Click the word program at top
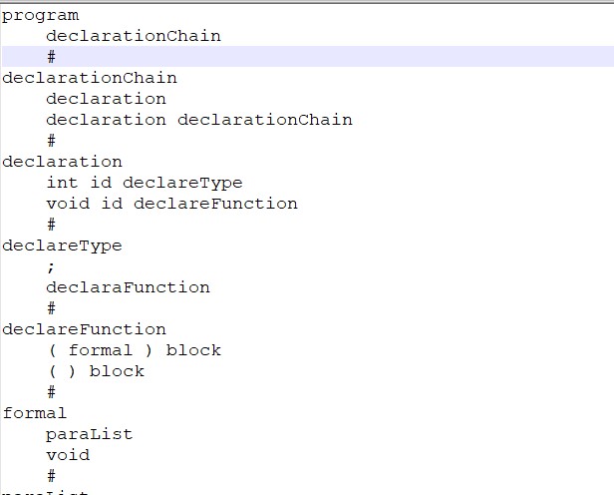The height and width of the screenshot is (495, 614). click(40, 16)
